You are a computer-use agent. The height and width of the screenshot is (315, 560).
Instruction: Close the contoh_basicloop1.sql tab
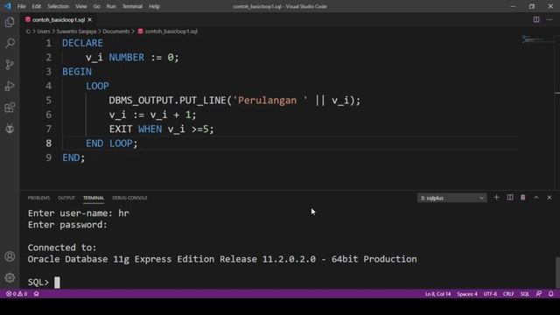tap(90, 19)
